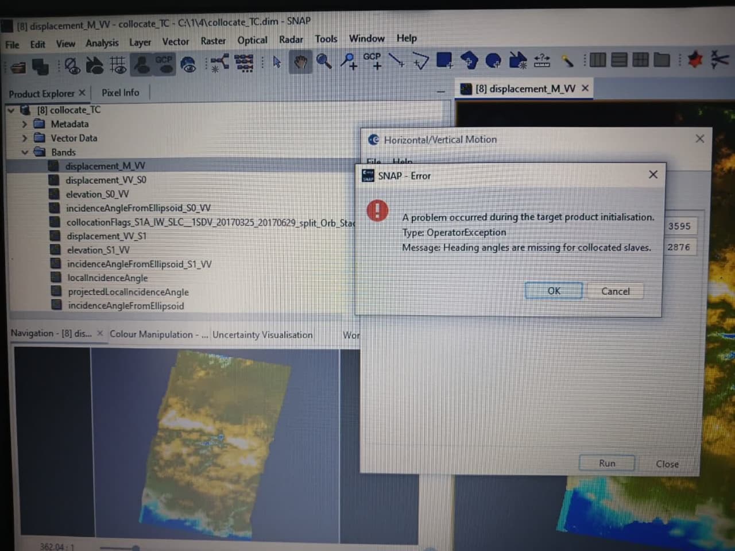Click the Navigation panel preview image
This screenshot has height=551, width=735.
tap(215, 444)
